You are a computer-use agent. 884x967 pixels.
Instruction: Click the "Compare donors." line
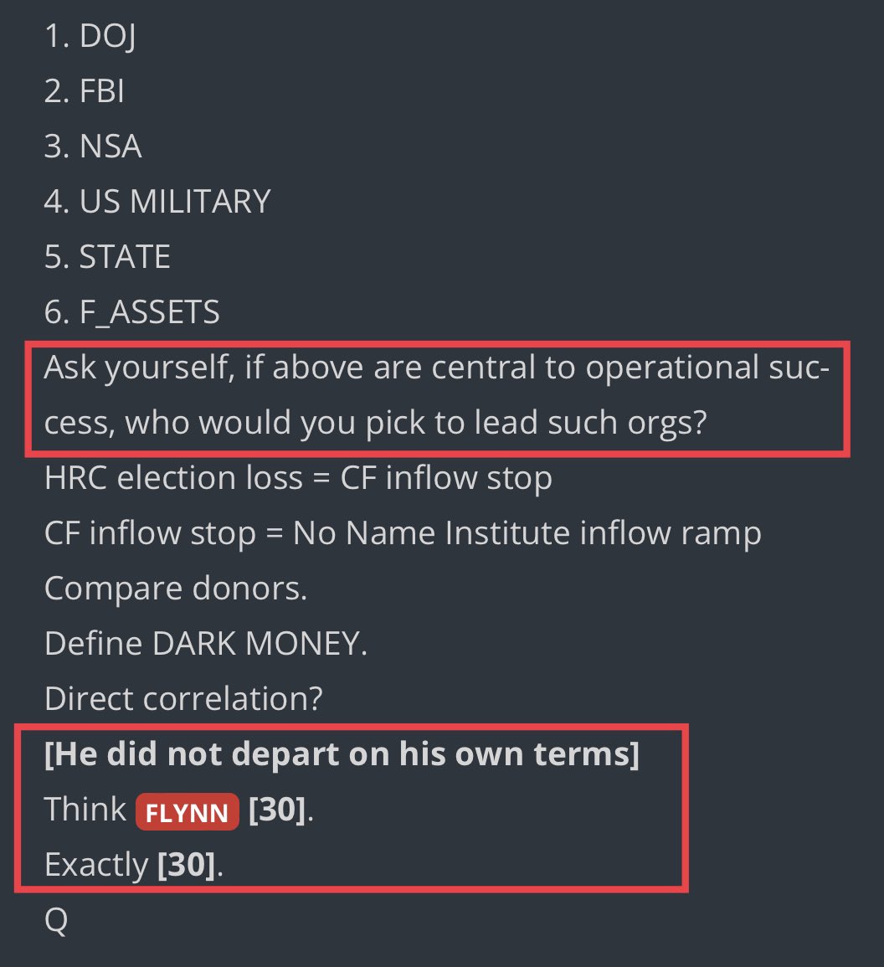click(176, 589)
